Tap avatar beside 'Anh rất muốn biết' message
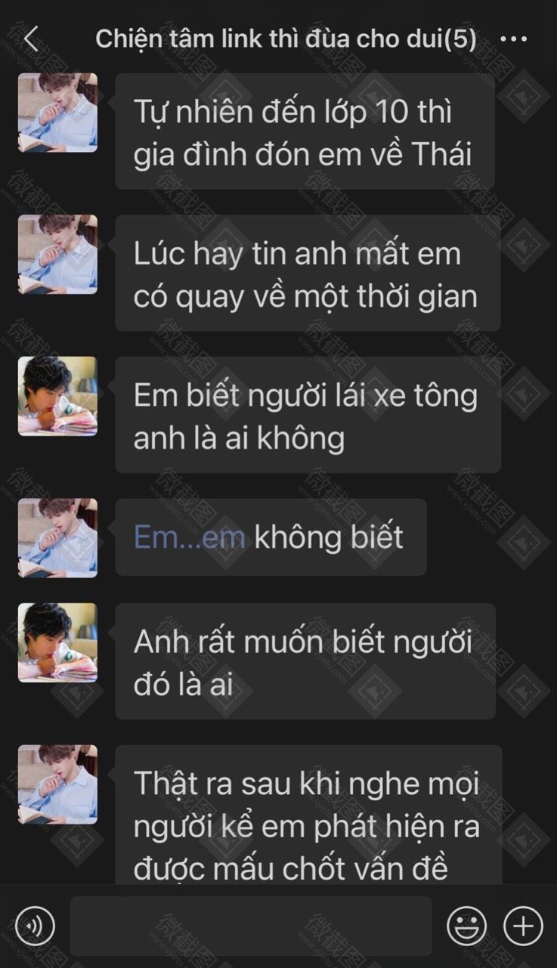Screen dimensions: 557x968 tap(57, 642)
